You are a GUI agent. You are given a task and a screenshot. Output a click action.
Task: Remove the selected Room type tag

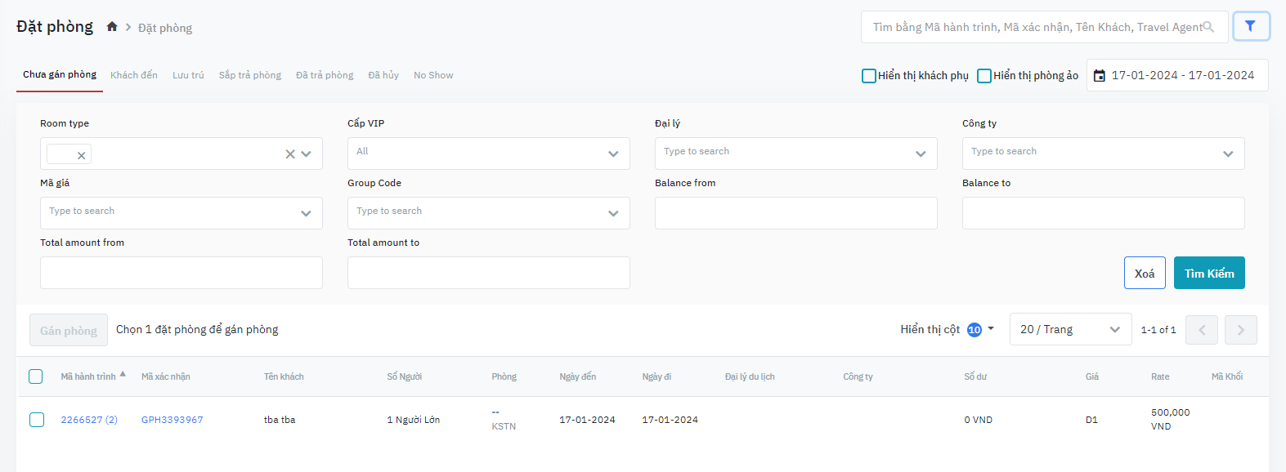coord(81,155)
